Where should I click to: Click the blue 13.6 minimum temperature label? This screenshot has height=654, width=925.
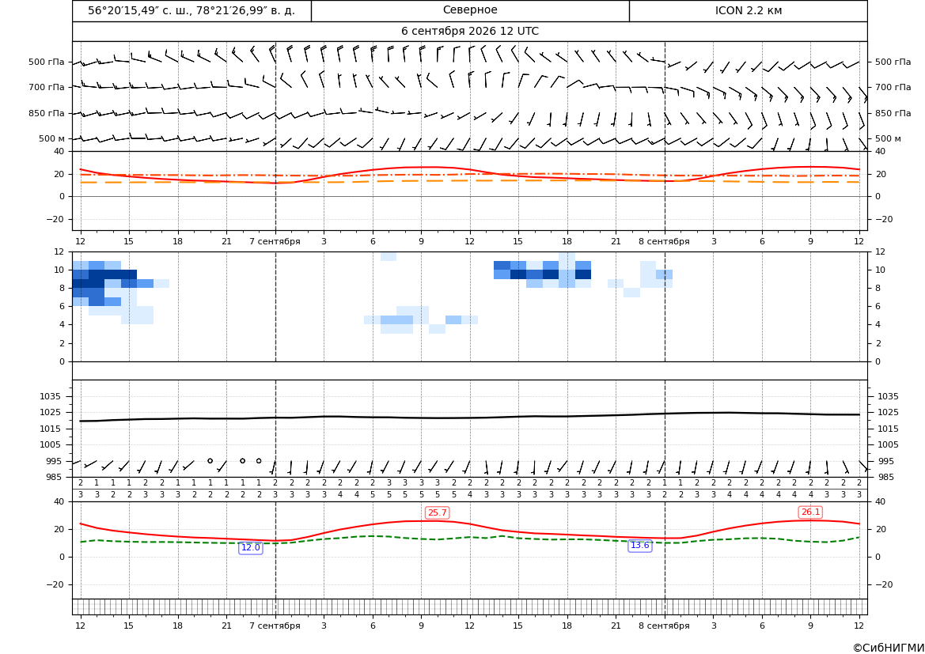639,545
